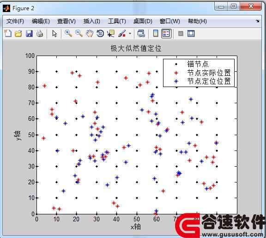Insert a colorbar using the toolbar icon
The width and height of the screenshot is (266, 238).
[x=156, y=33]
